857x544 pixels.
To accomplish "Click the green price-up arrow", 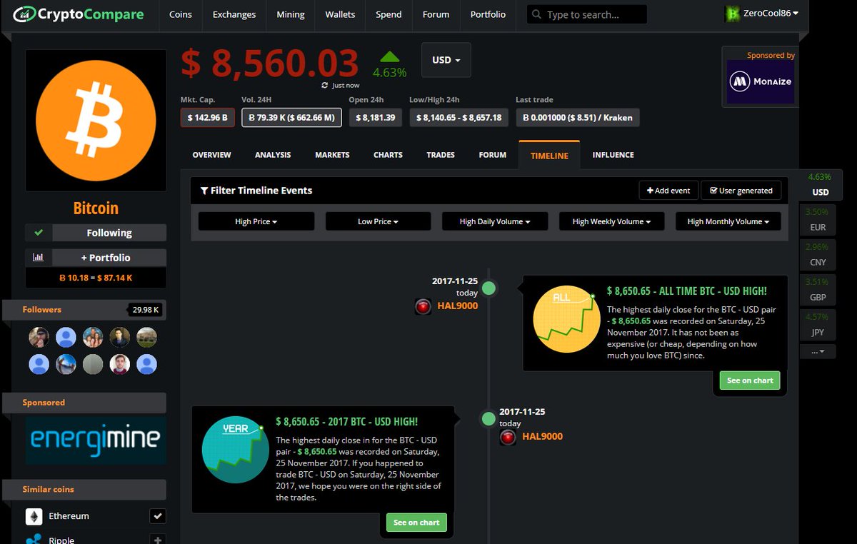I will click(x=389, y=56).
